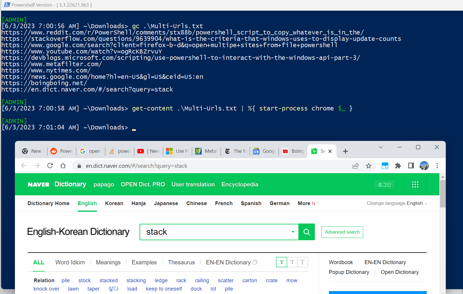Open Encyclopedia link in header
Viewport: 463px width, 294px height.
point(240,185)
